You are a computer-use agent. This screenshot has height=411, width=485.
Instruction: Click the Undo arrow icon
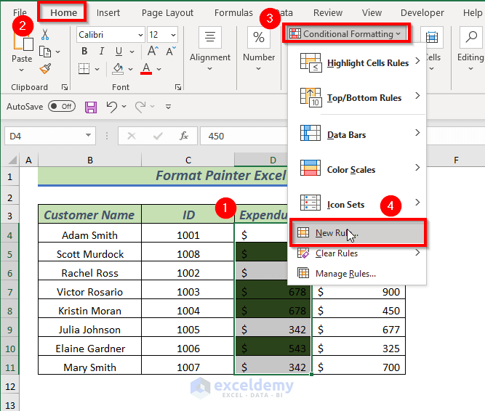point(111,107)
